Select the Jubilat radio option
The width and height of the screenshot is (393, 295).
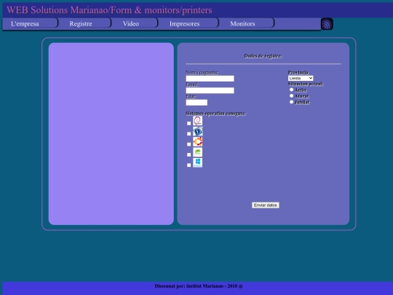291,102
